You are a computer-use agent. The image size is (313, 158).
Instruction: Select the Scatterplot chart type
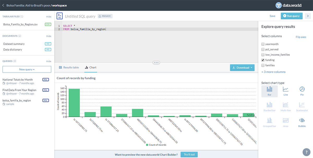pos(302,107)
